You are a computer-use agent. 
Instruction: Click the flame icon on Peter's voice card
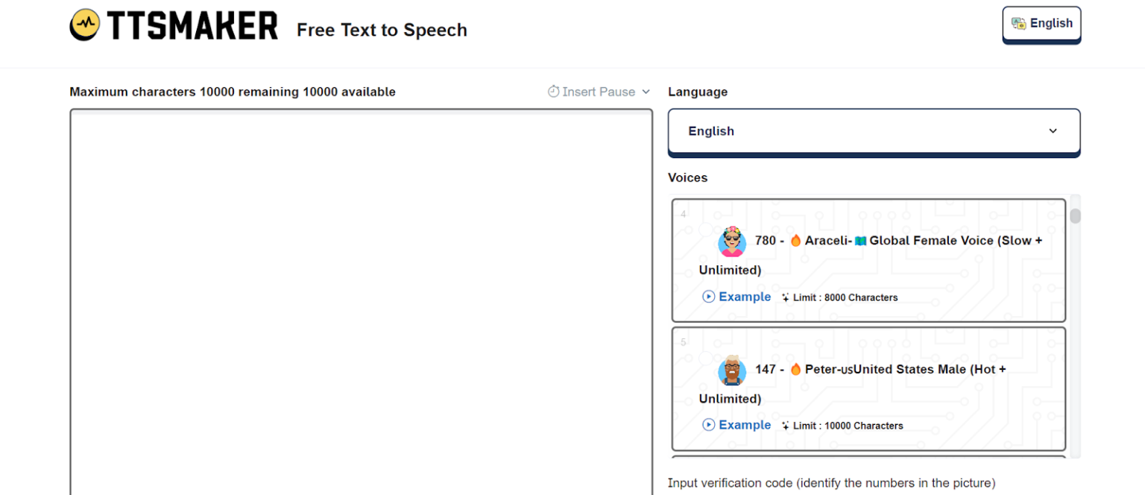pos(795,368)
